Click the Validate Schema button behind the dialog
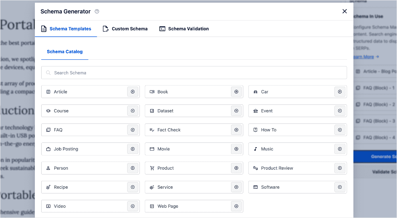Image resolution: width=397 pixels, height=218 pixels. pos(375,172)
